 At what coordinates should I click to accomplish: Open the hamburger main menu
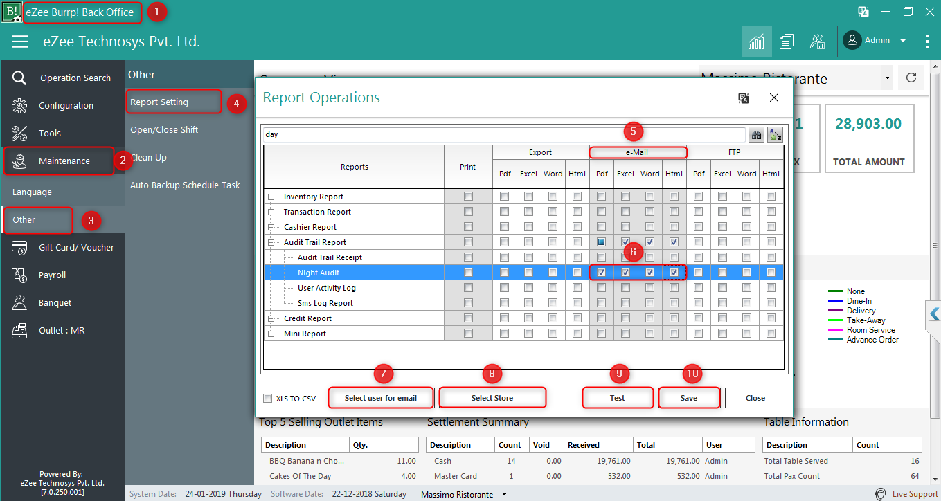(20, 42)
